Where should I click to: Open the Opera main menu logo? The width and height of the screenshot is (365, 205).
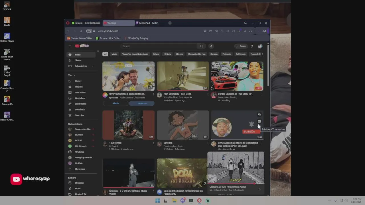pyautogui.click(x=68, y=23)
